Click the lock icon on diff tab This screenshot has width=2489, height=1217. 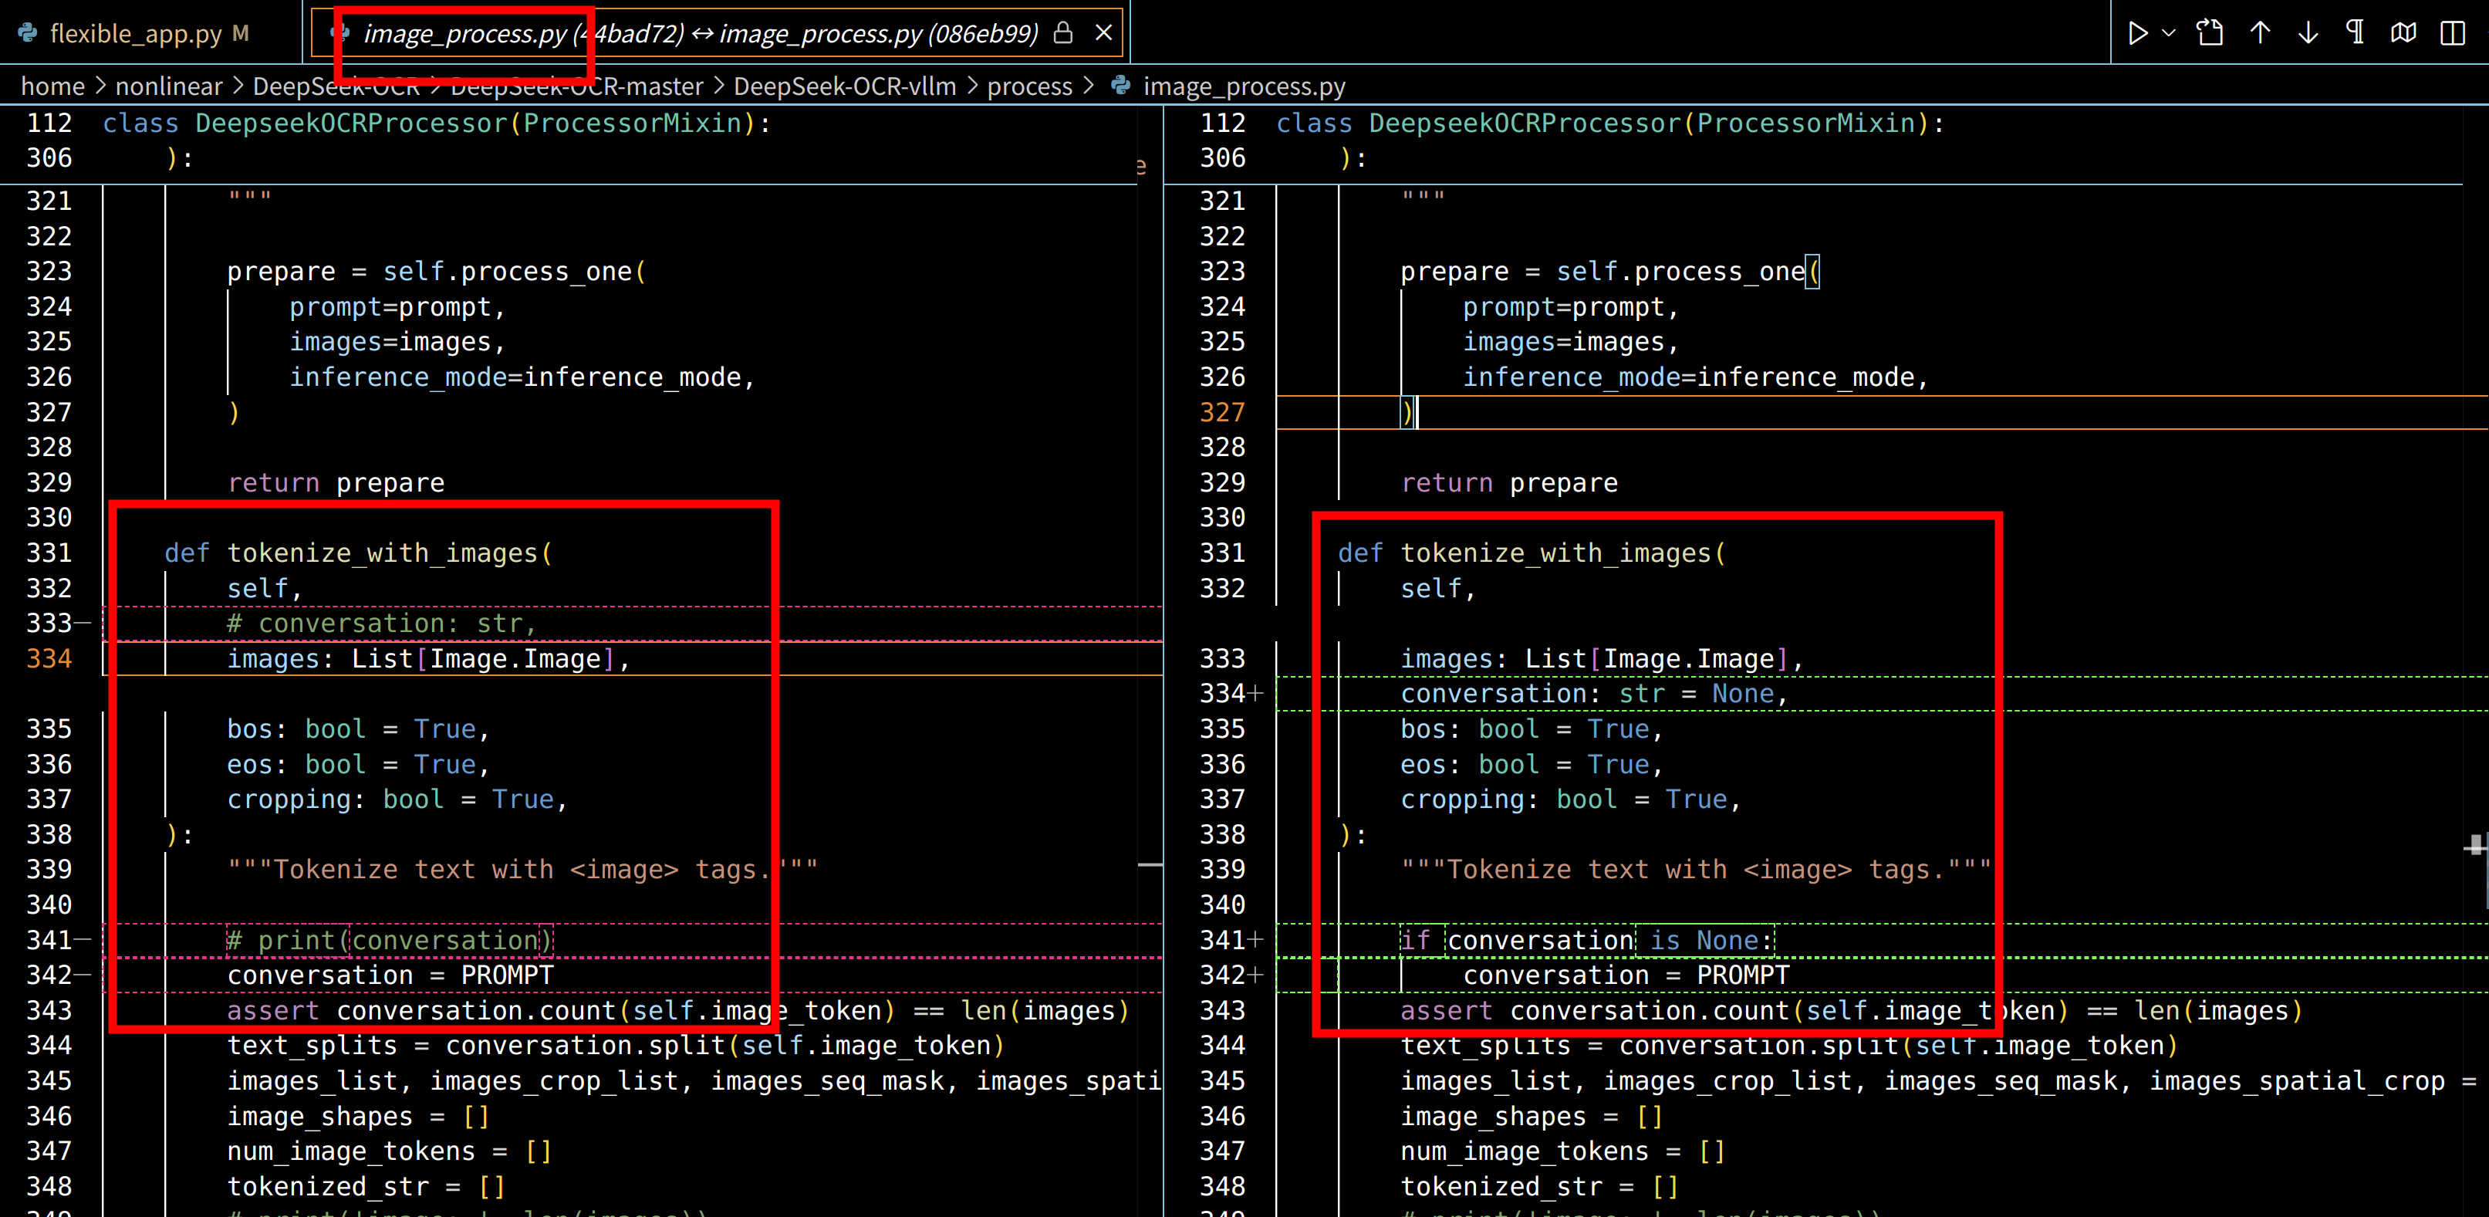point(1063,34)
